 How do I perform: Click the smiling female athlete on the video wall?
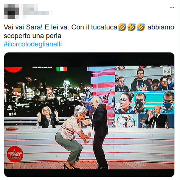[x=124, y=103]
